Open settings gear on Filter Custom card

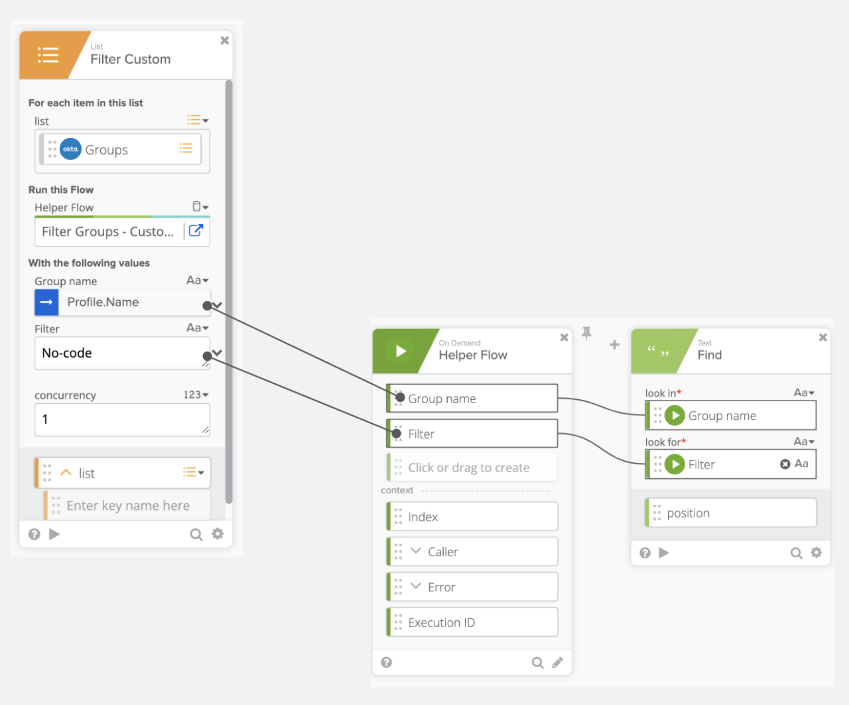pyautogui.click(x=218, y=534)
